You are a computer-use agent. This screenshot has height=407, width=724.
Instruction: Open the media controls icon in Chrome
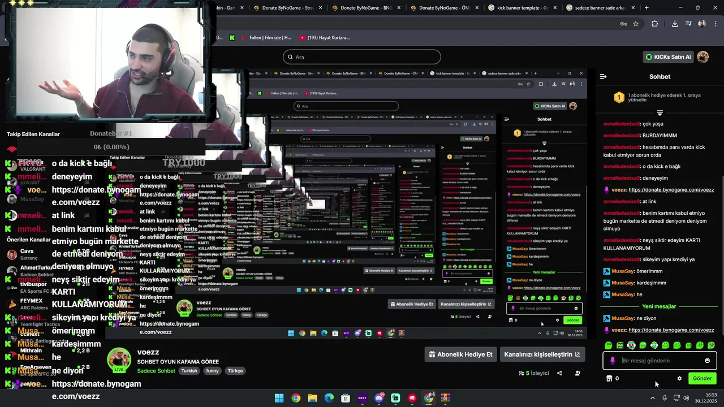(x=689, y=24)
